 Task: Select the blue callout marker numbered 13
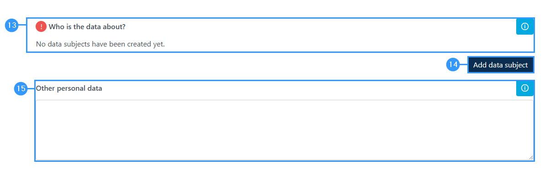click(12, 26)
